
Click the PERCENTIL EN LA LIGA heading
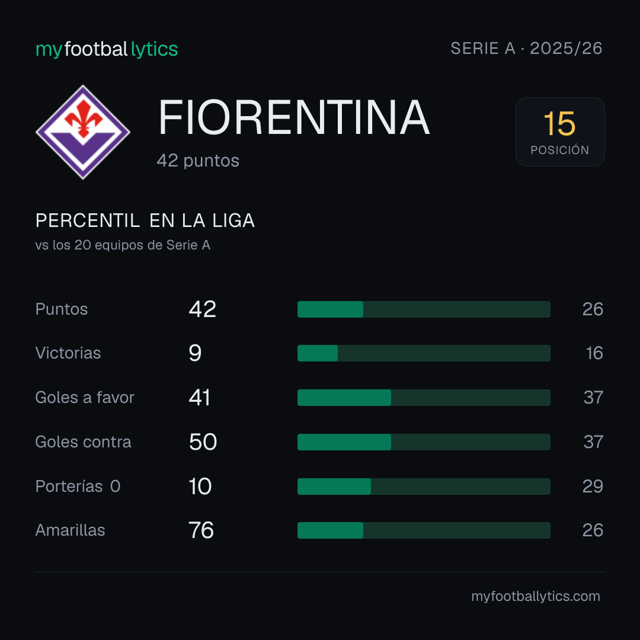(x=145, y=221)
